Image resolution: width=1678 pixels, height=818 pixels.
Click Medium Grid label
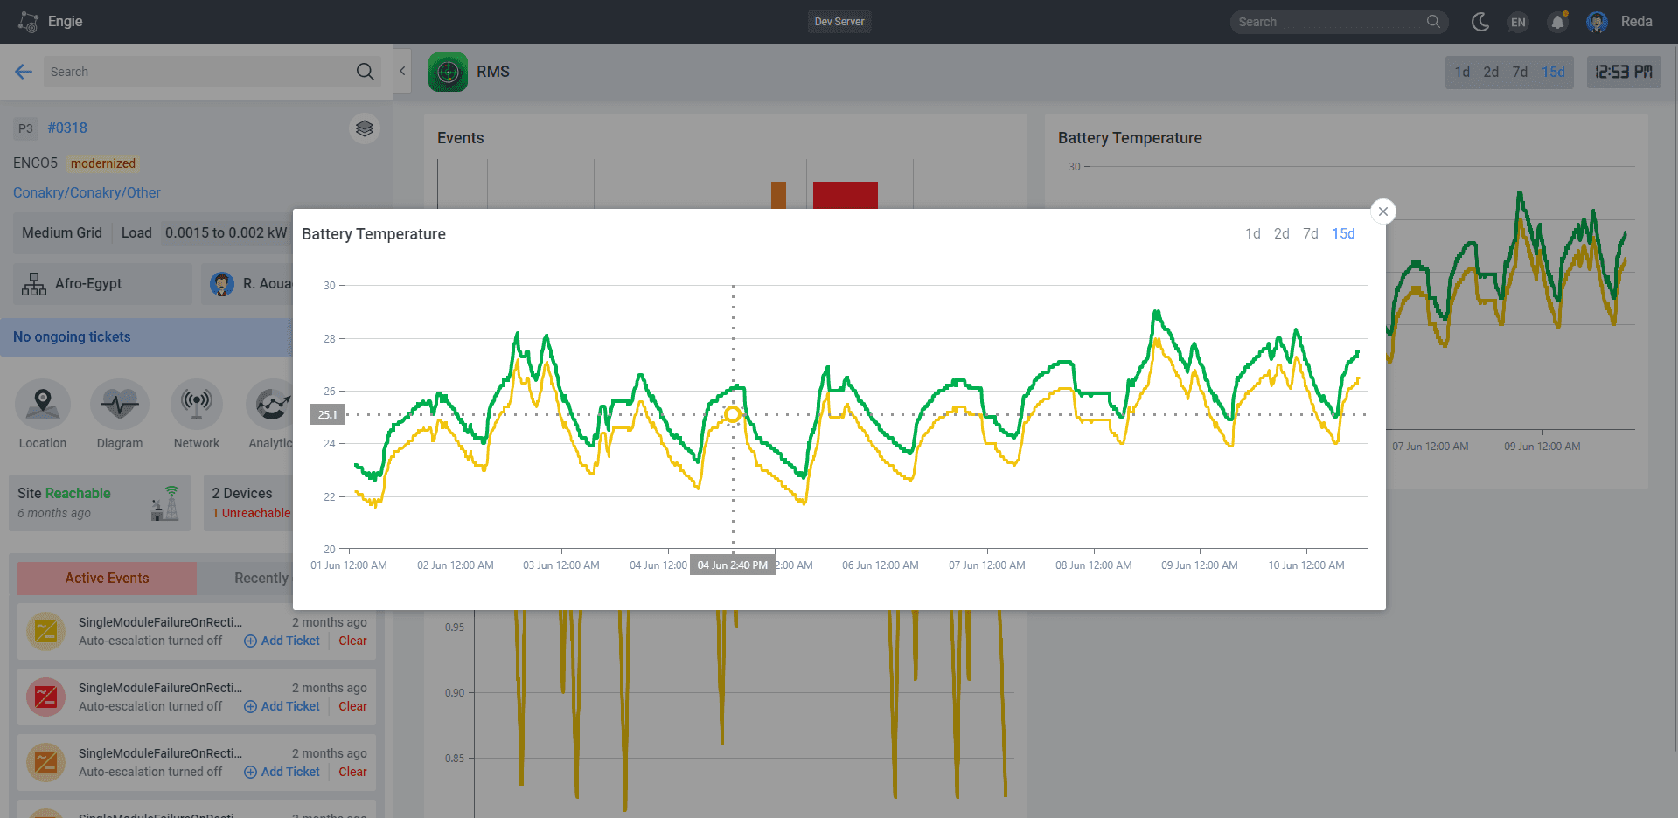[62, 232]
